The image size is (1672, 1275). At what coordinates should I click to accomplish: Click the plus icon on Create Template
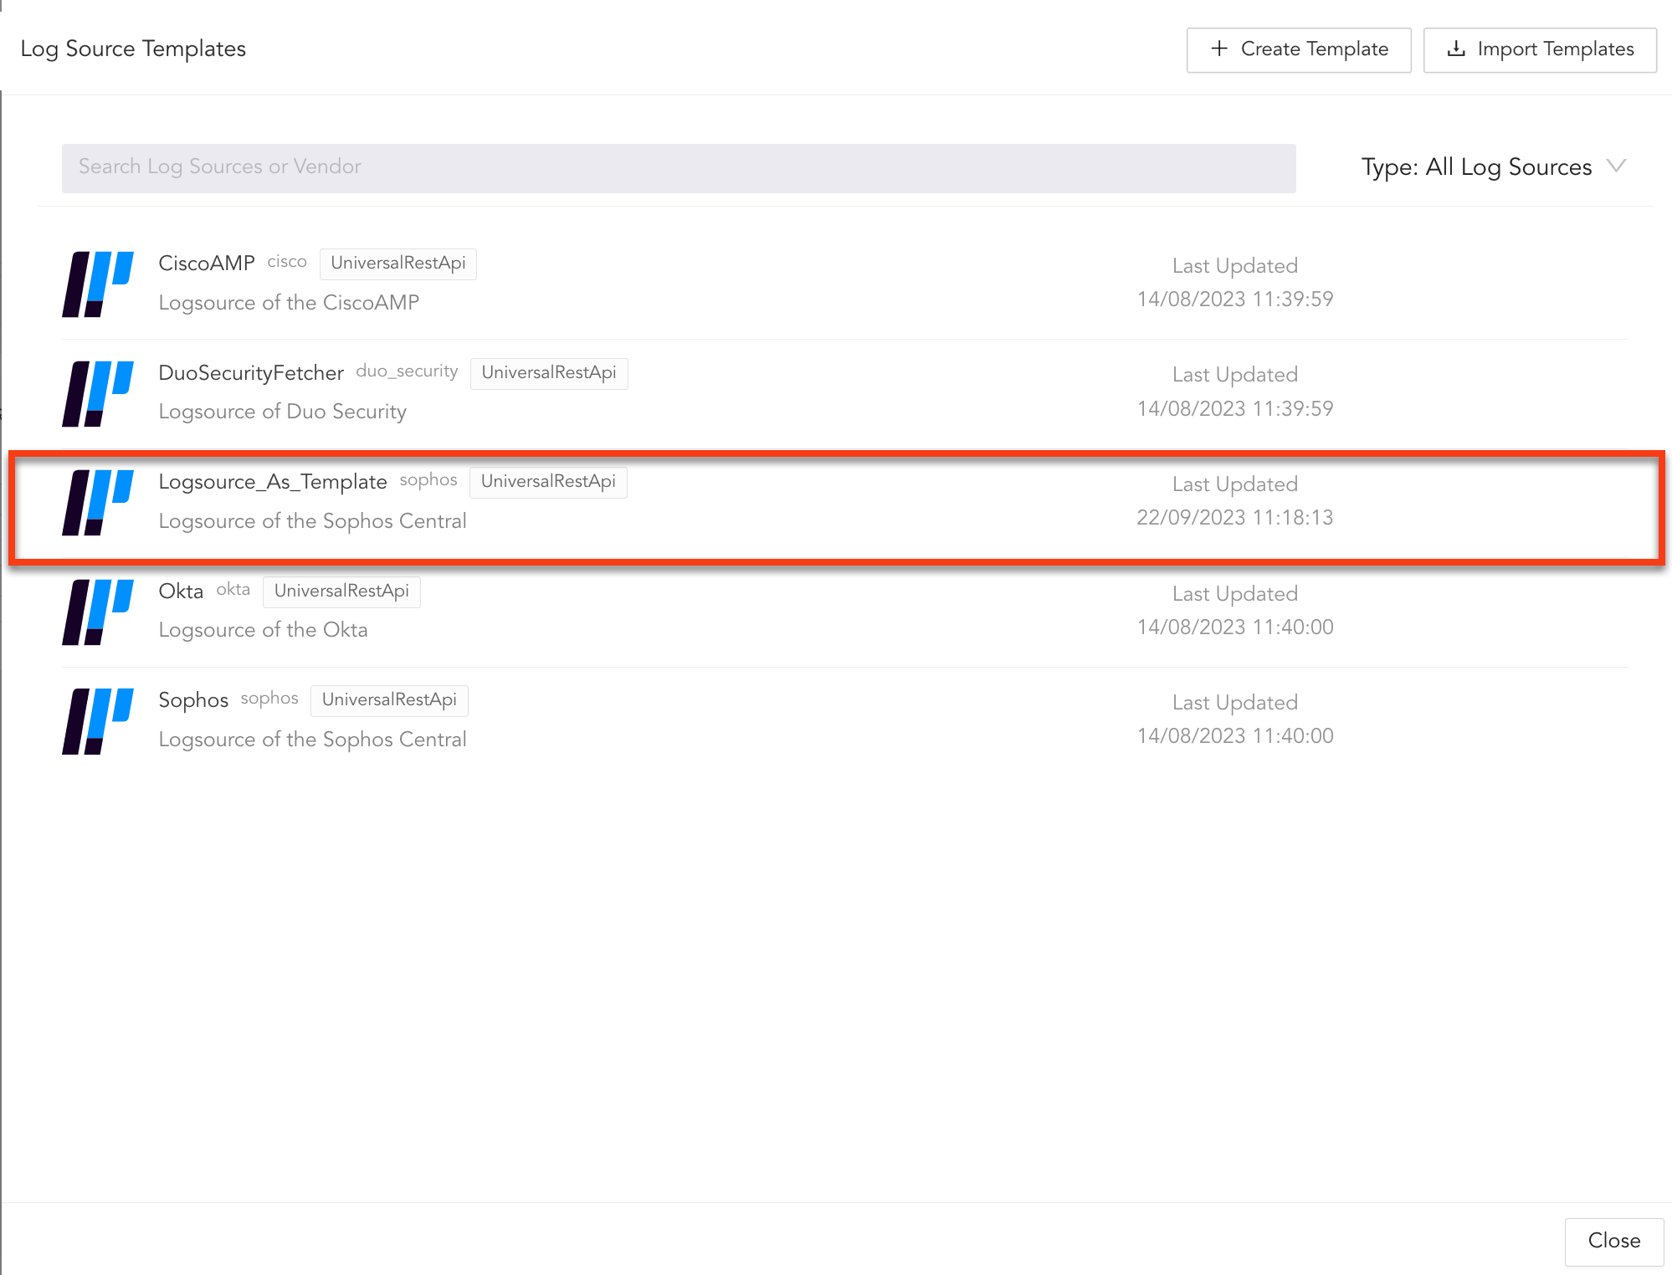coord(1219,49)
